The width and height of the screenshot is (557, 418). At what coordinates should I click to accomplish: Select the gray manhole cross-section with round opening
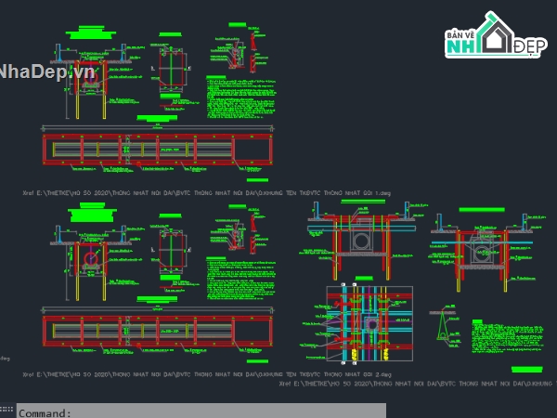tap(361, 240)
